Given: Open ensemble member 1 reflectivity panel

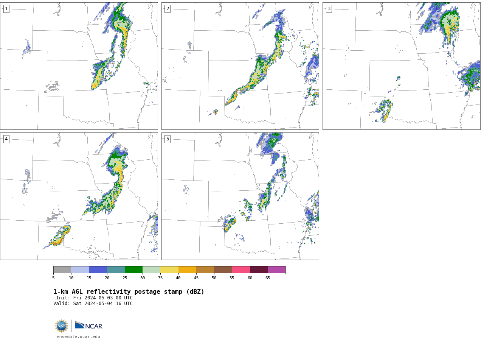Looking at the screenshot, I should pyautogui.click(x=79, y=66).
